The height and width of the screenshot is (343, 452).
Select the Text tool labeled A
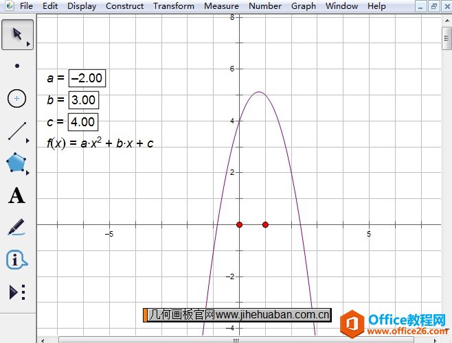pos(16,196)
